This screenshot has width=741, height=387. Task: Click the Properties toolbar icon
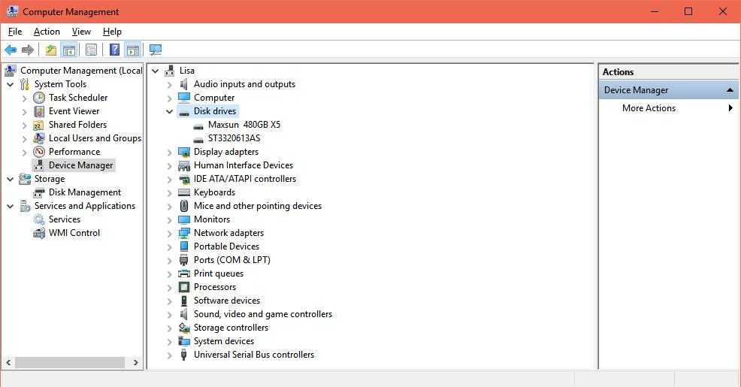91,50
